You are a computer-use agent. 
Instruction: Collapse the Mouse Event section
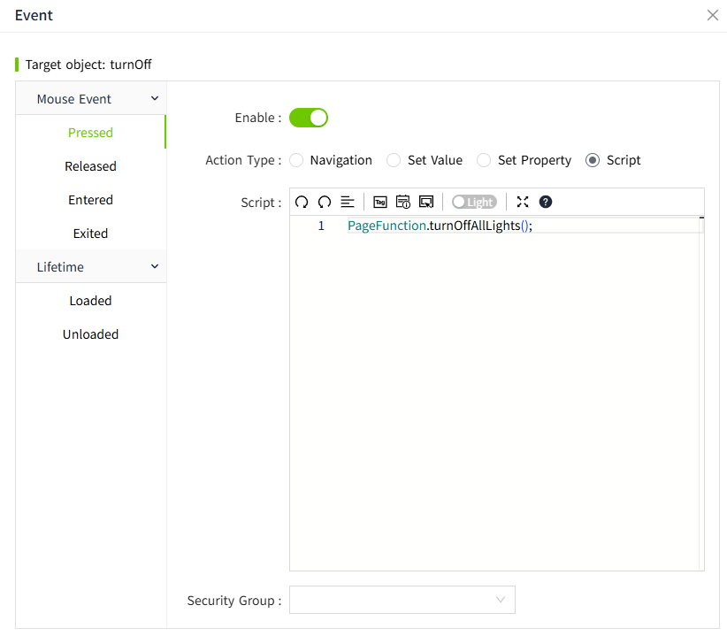(155, 99)
